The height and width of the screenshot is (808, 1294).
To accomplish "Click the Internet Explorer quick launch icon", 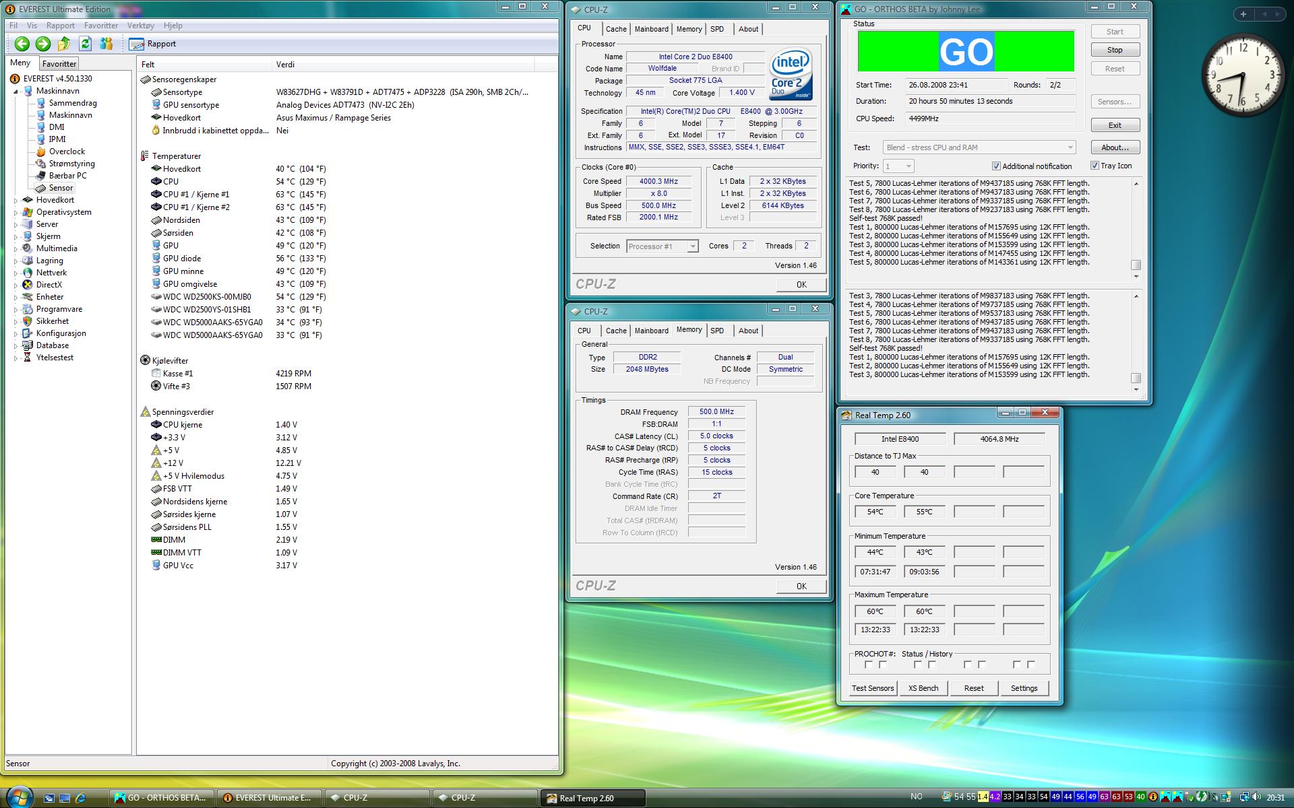I will 80,798.
